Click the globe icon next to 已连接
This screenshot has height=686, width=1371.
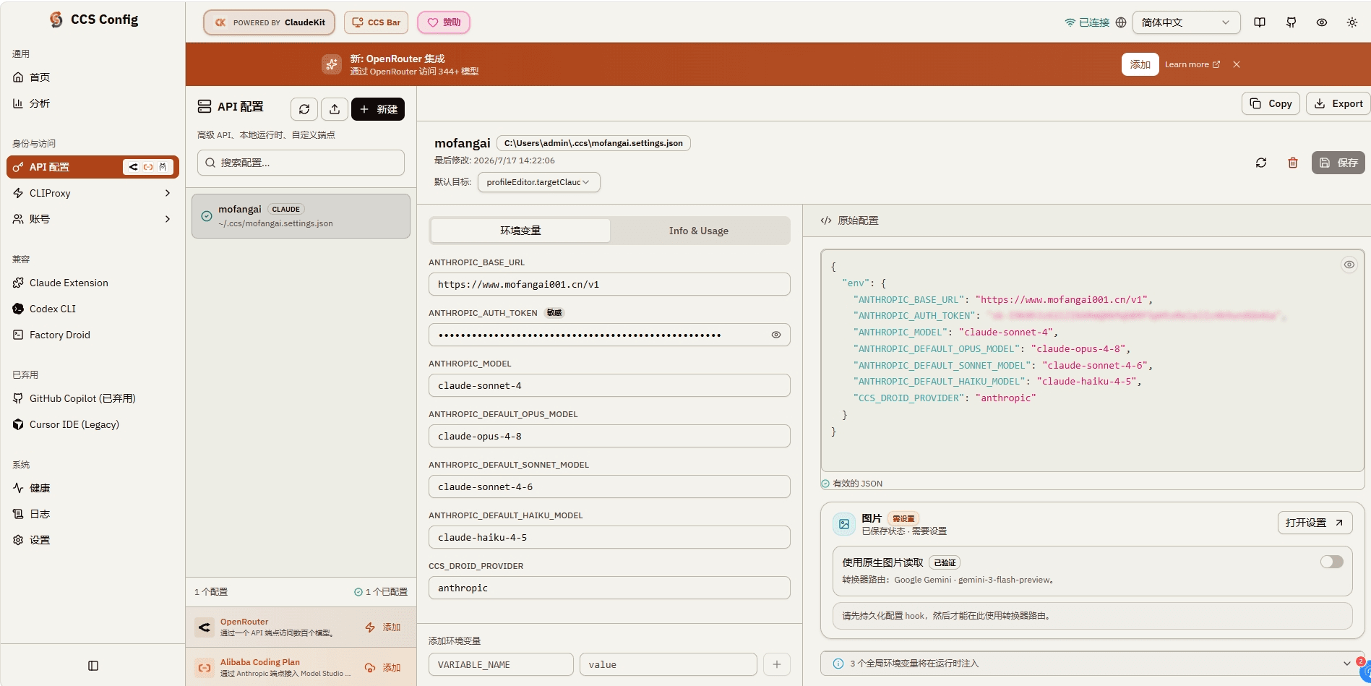pyautogui.click(x=1121, y=22)
